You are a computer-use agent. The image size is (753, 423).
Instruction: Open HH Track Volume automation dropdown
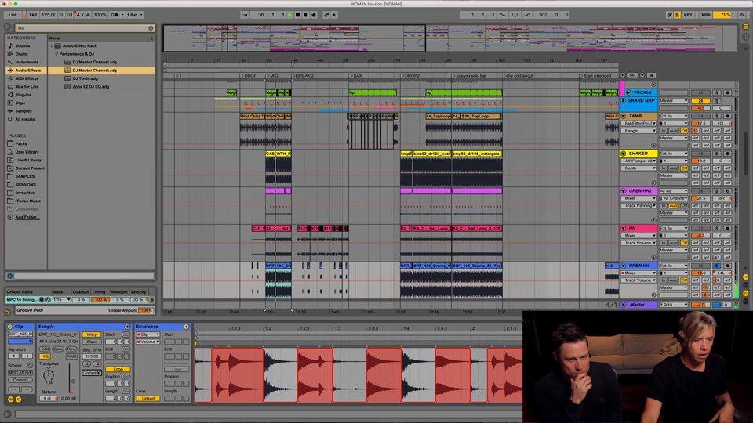click(x=639, y=243)
